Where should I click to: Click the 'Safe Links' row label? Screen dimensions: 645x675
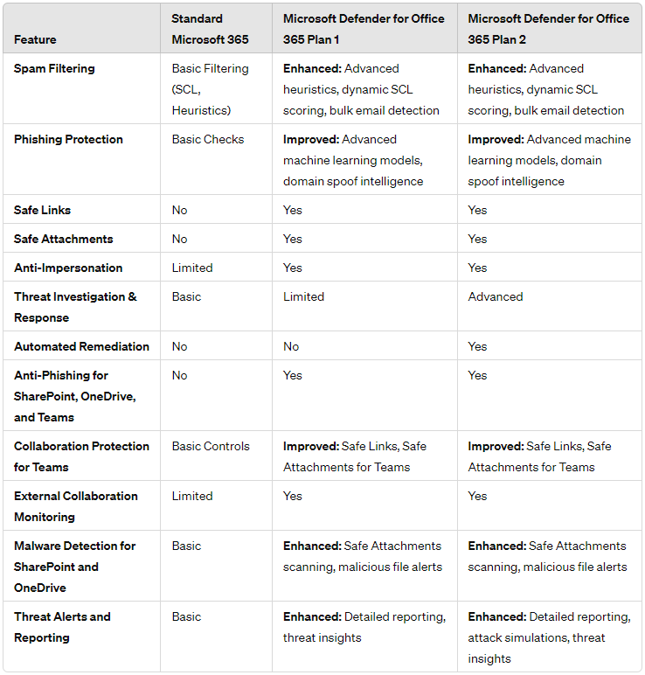(x=42, y=210)
